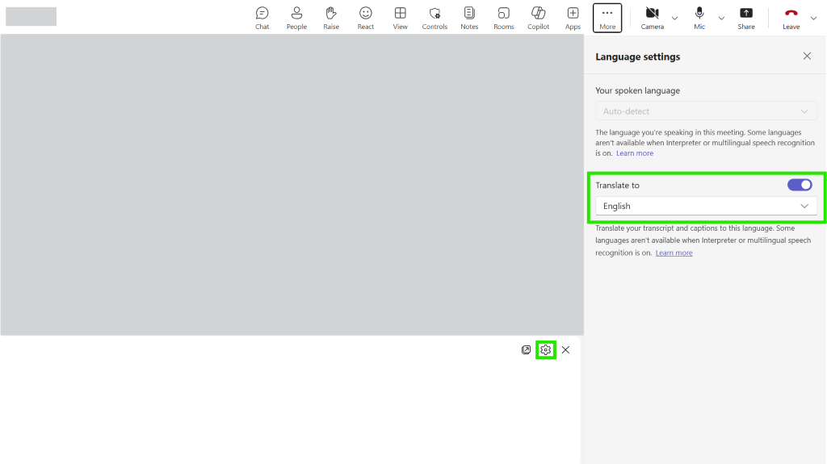This screenshot has width=827, height=464.
Task: Open the spoken language Auto-detect dropdown
Action: [x=706, y=111]
